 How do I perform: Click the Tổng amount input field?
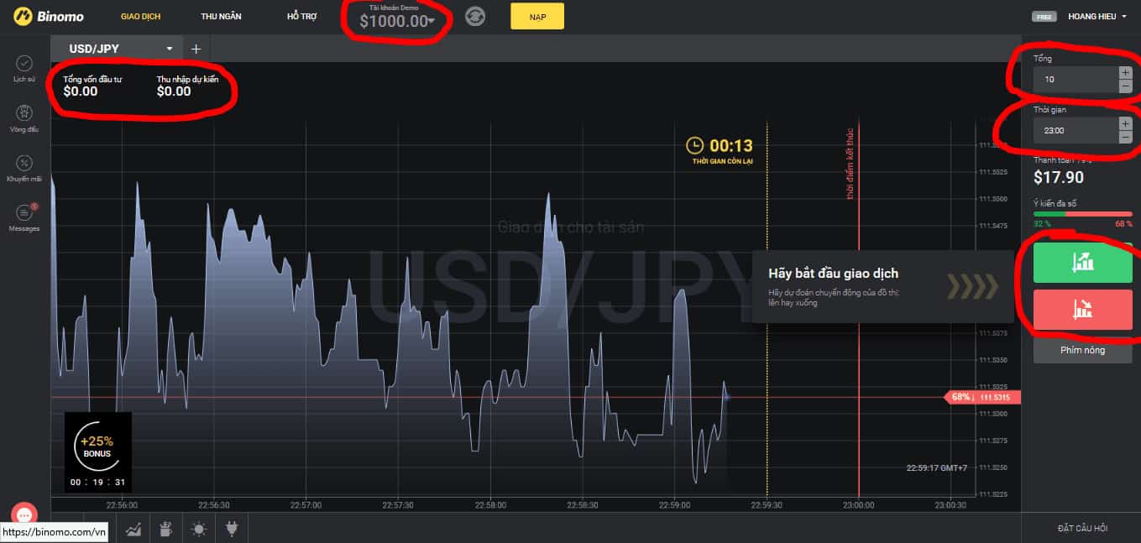point(1076,80)
